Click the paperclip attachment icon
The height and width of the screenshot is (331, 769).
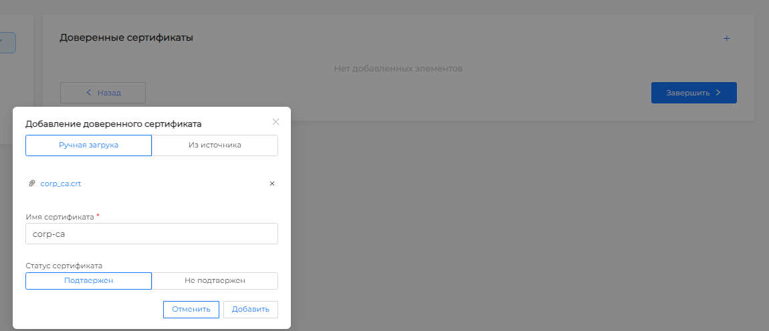31,184
